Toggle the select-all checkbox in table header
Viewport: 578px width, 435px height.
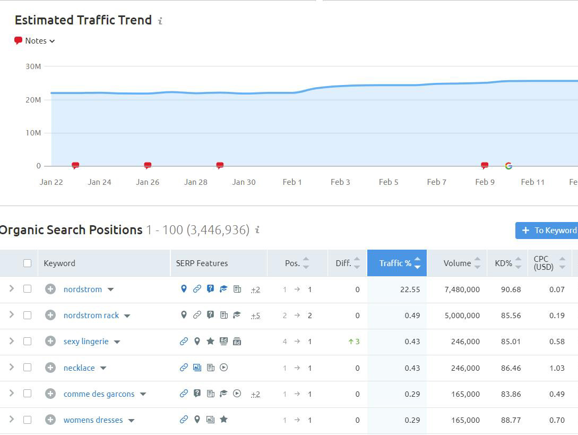[28, 263]
